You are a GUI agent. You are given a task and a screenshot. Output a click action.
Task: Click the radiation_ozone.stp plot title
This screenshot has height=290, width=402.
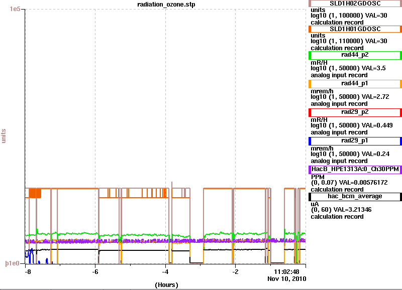[166, 5]
